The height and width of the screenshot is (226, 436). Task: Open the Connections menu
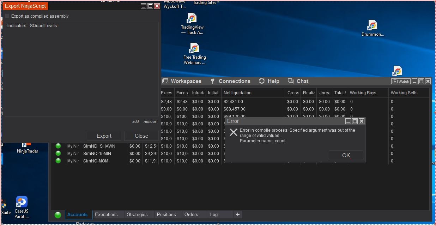click(x=230, y=81)
